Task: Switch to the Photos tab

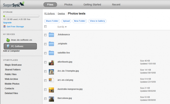Action: [x=68, y=4]
